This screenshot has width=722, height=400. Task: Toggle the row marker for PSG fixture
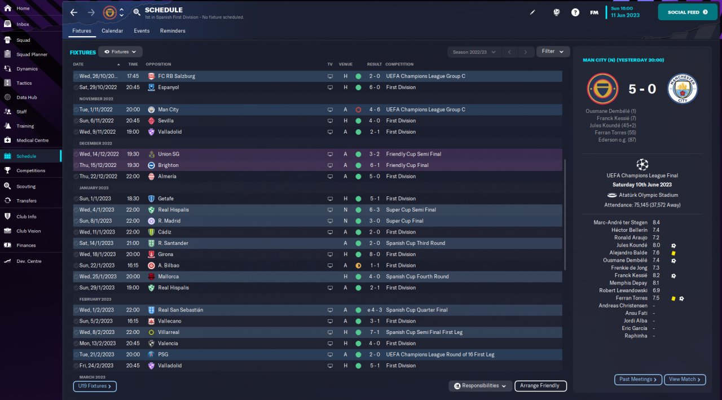pyautogui.click(x=76, y=354)
